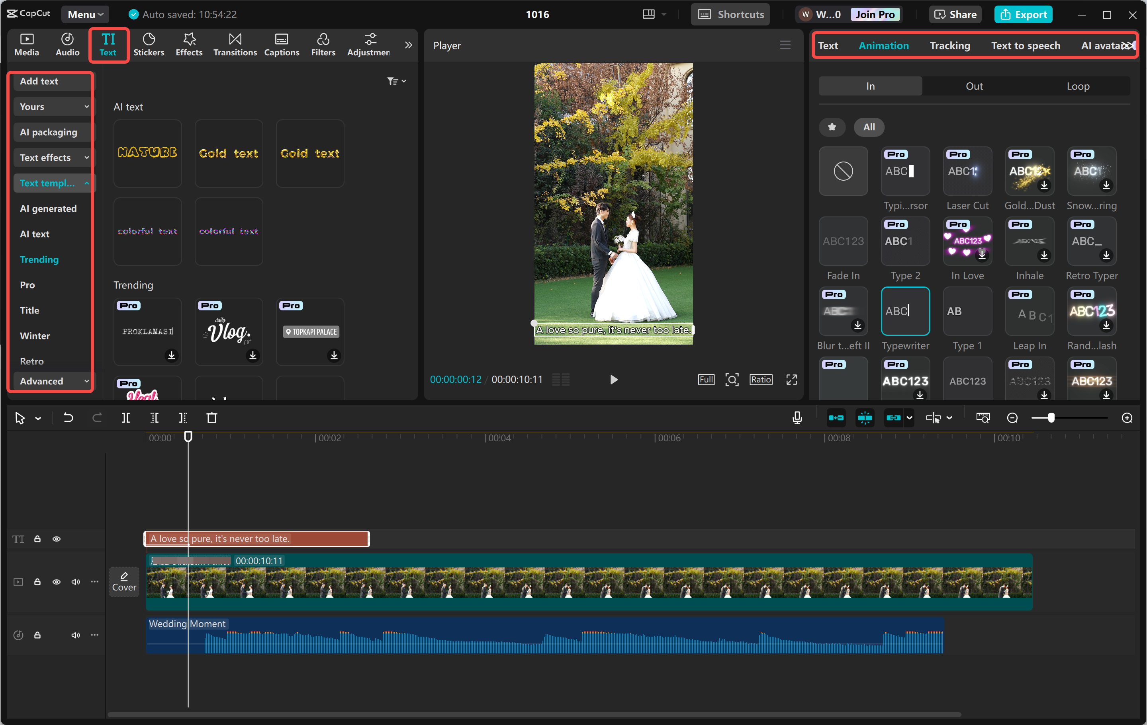Select the Out animation tab

click(974, 86)
